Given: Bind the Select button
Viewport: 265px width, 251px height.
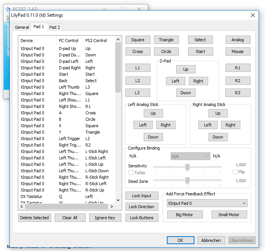Looking at the screenshot, I should pyautogui.click(x=200, y=40).
